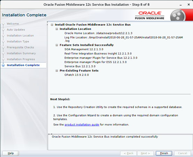
Task: Collapse Feature Sets Installed Successfully section
Action: coord(57,45)
